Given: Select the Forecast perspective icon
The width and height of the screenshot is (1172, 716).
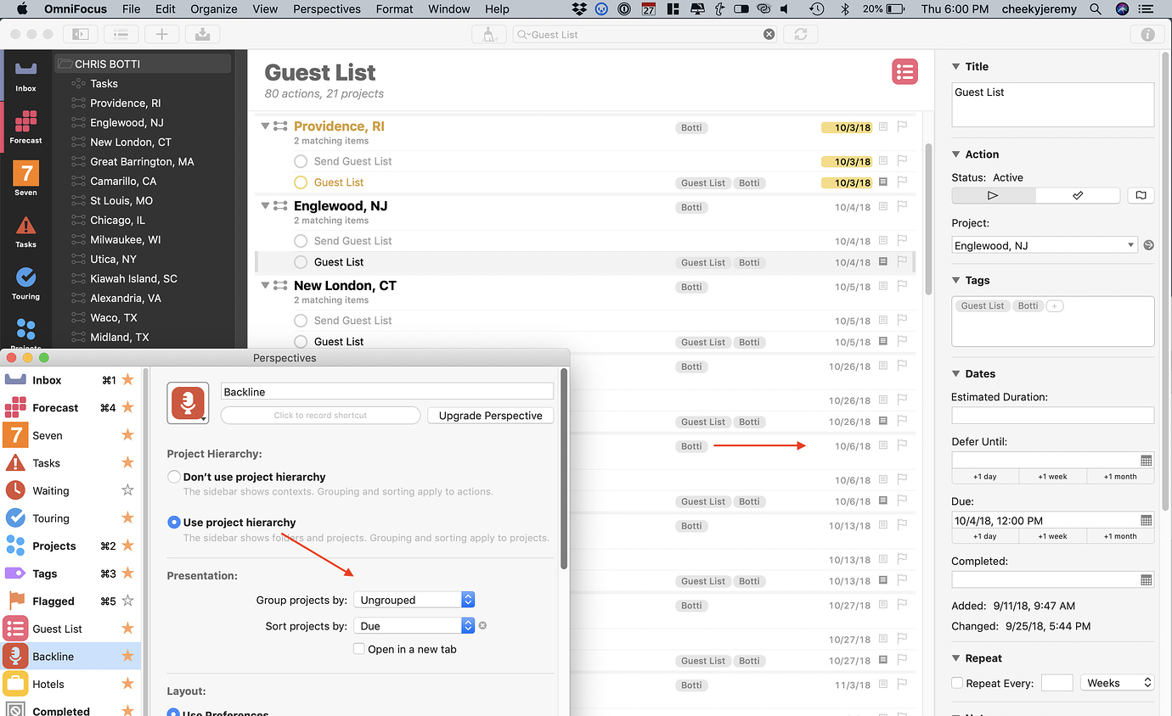Looking at the screenshot, I should (x=25, y=123).
